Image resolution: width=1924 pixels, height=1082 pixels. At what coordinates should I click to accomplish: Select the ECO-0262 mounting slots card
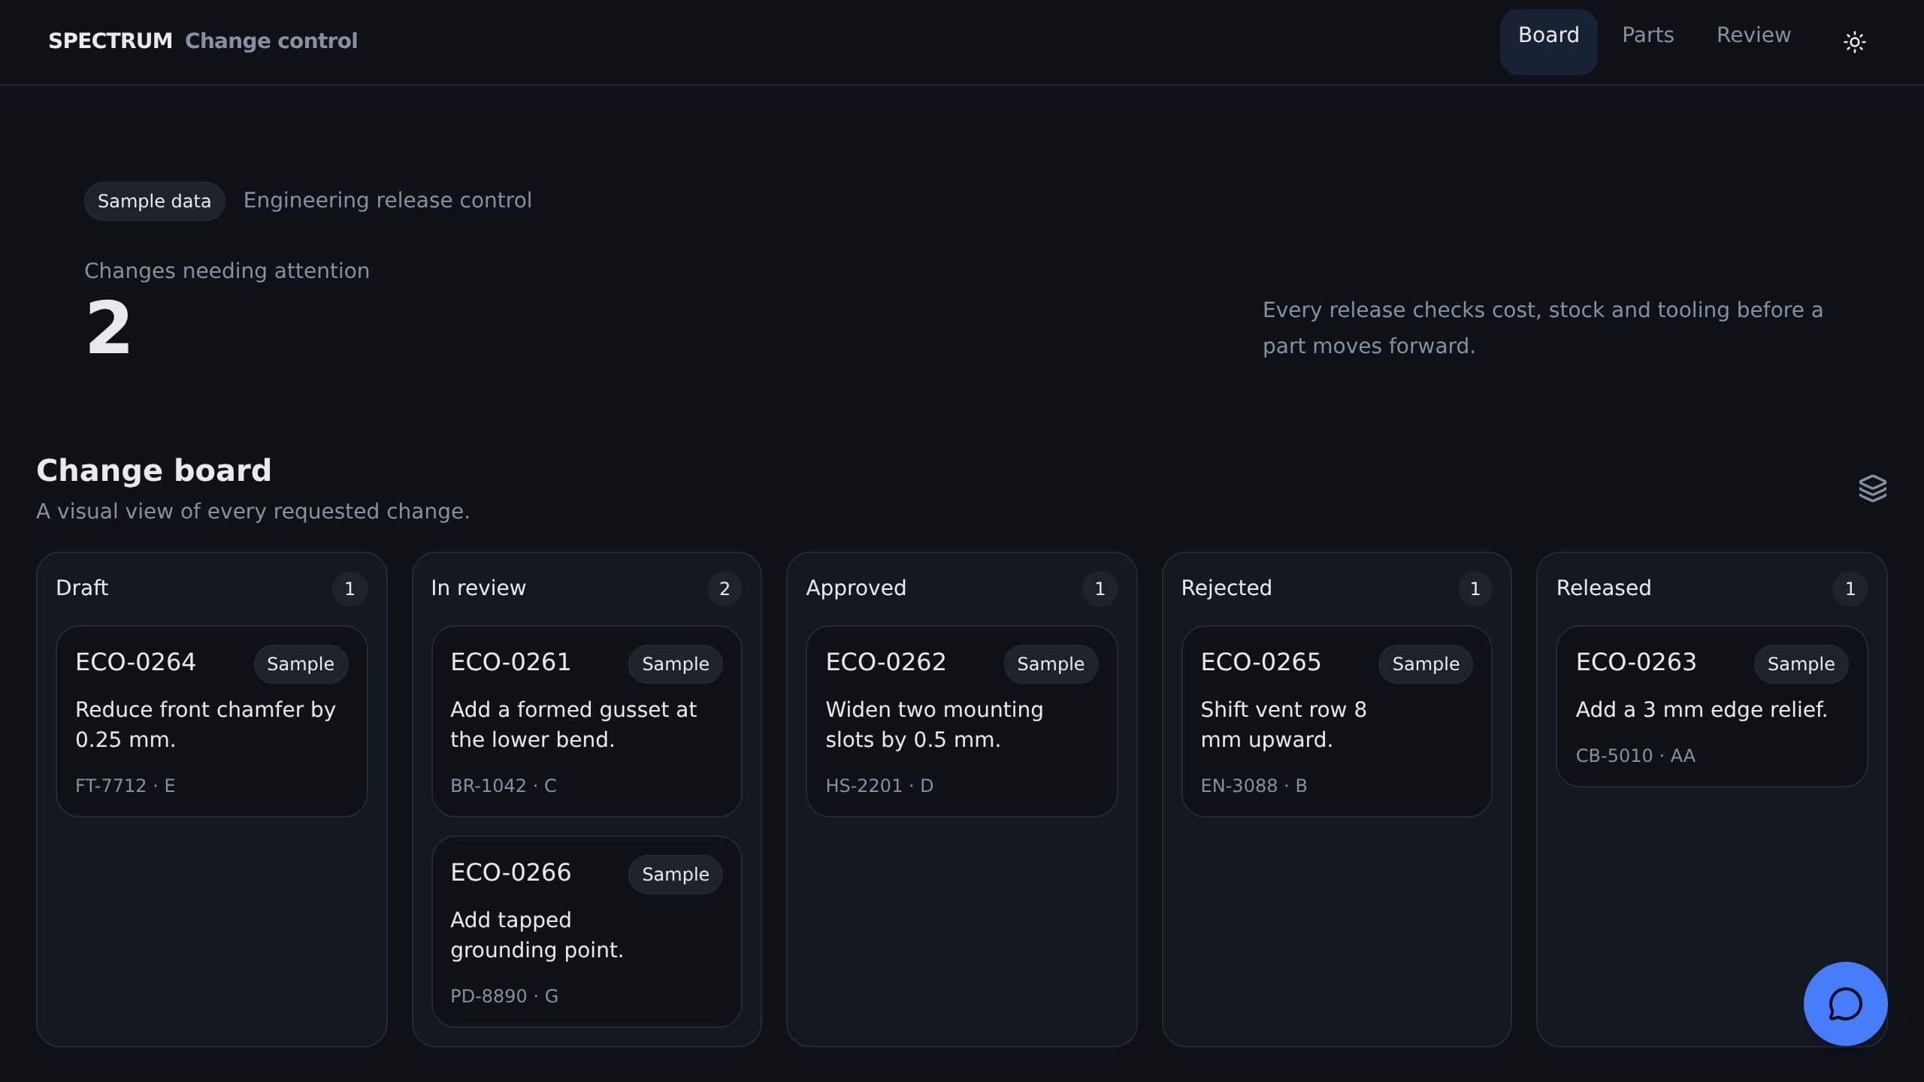pos(961,721)
